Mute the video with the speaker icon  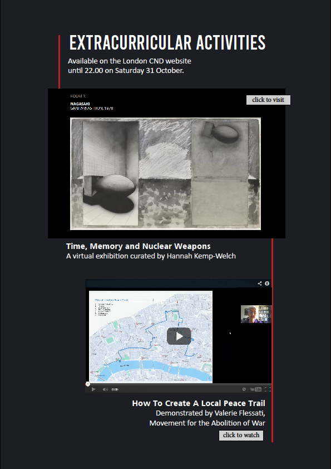click(105, 389)
